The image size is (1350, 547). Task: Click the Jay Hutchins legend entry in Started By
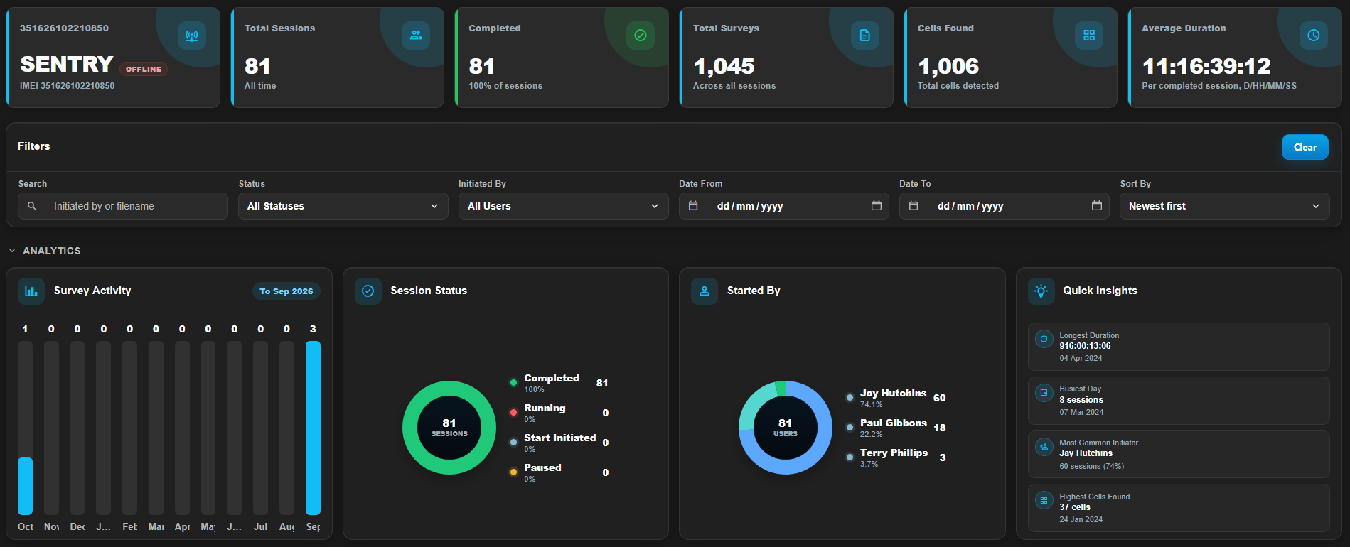click(896, 398)
